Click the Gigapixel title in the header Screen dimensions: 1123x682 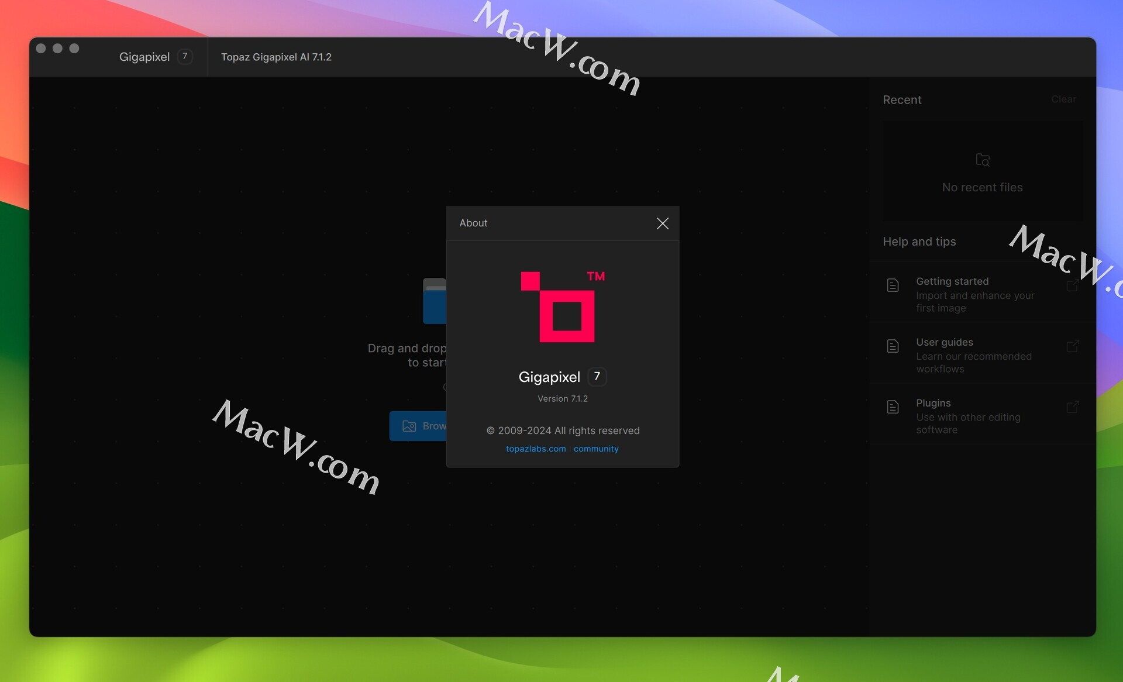[x=144, y=57]
